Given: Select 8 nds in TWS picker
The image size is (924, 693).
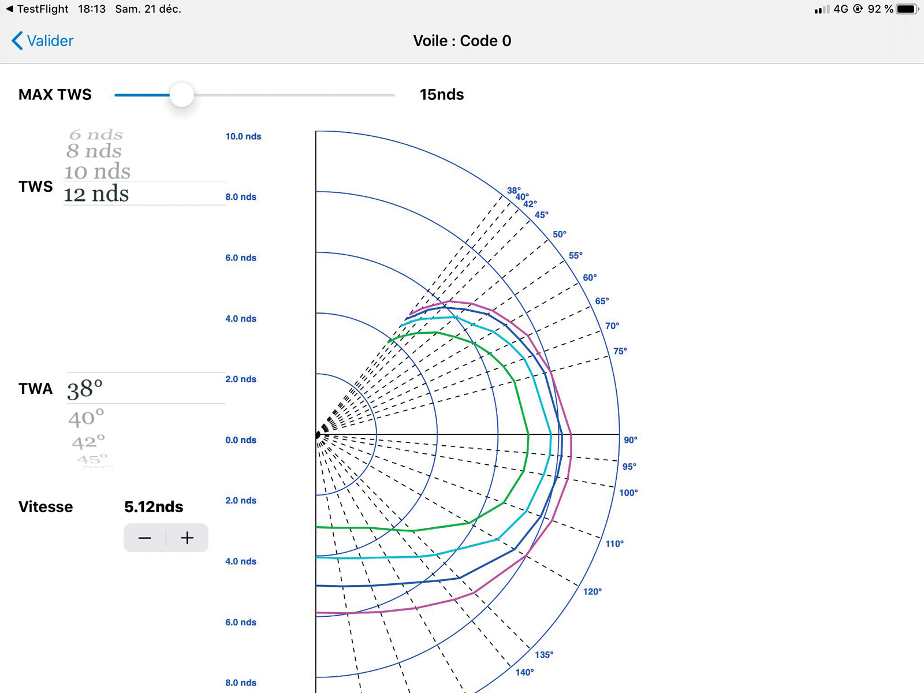Looking at the screenshot, I should click(94, 151).
